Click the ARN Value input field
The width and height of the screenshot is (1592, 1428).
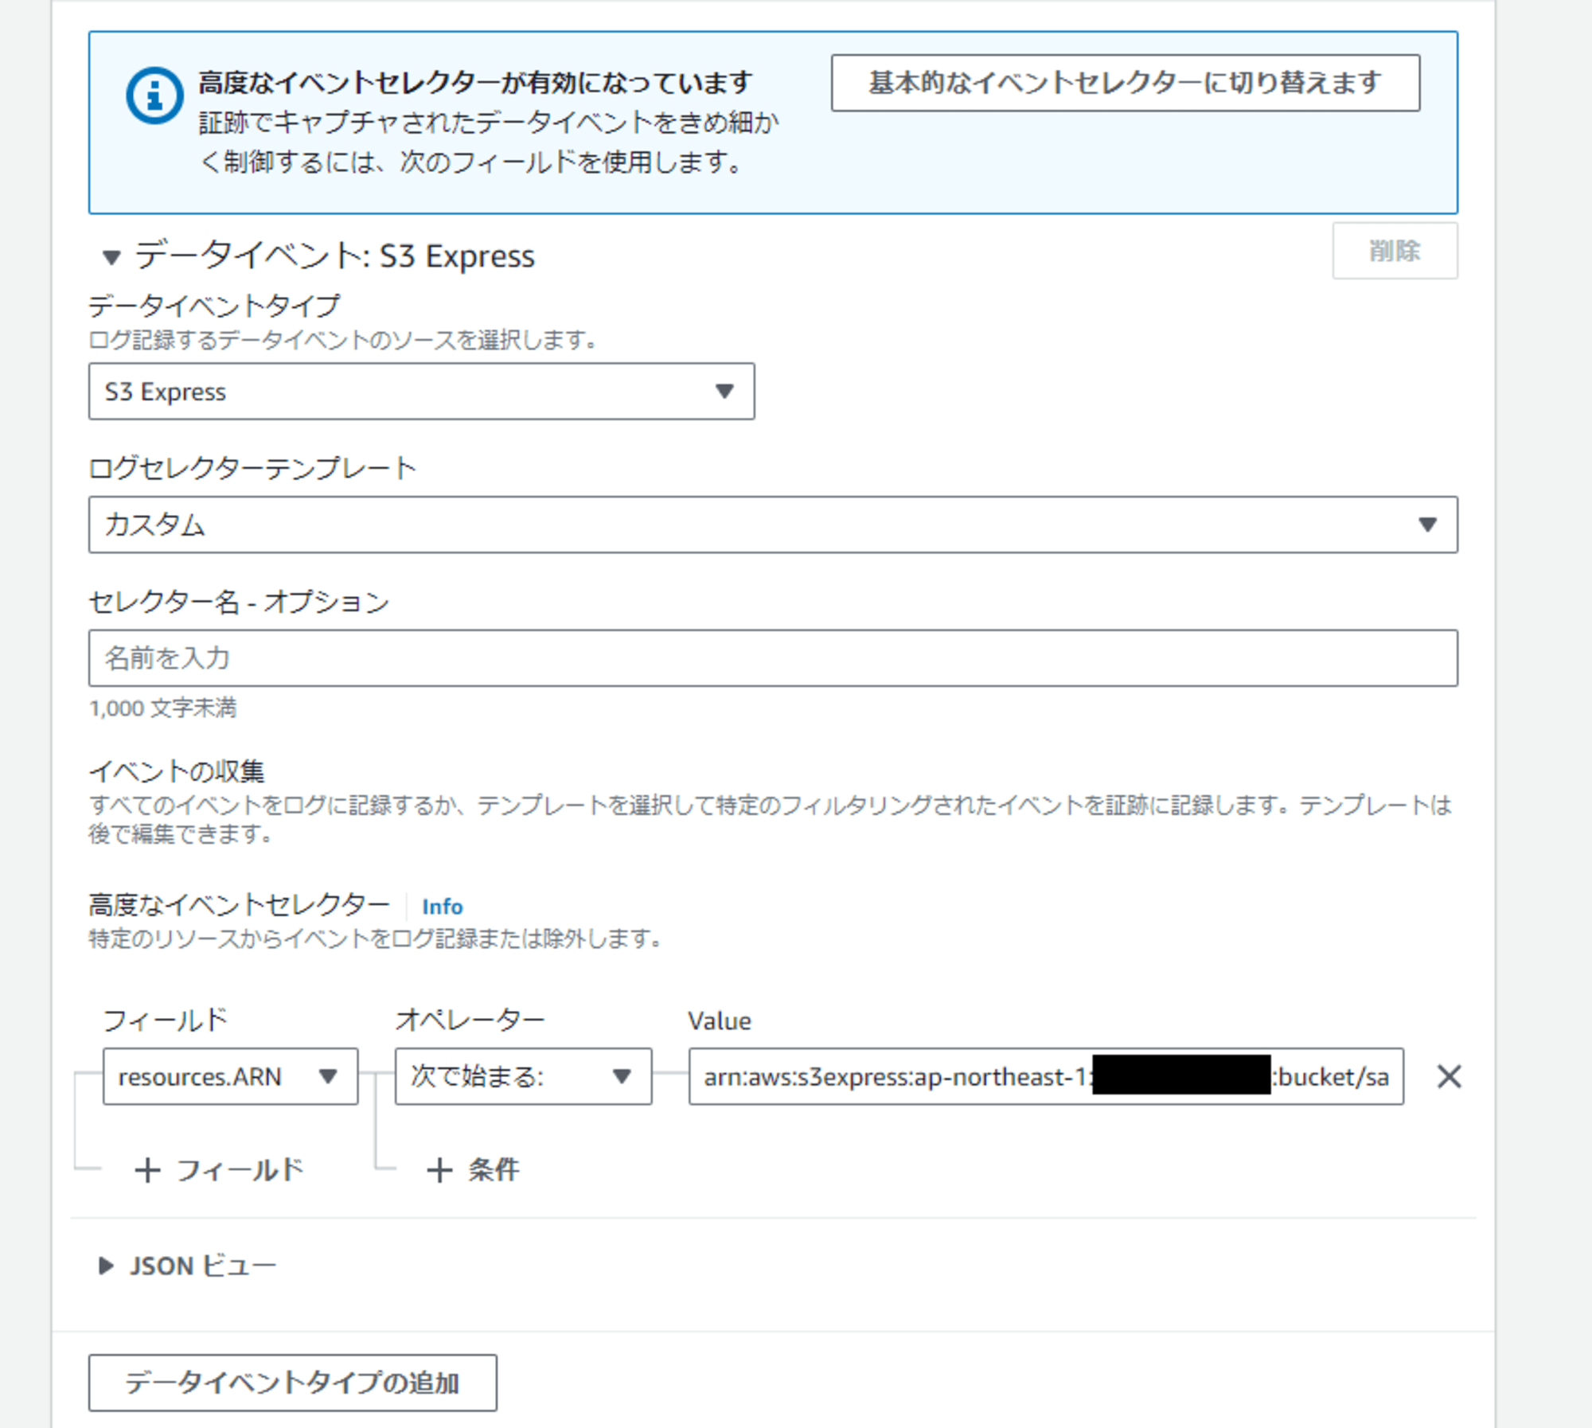coord(1046,1076)
